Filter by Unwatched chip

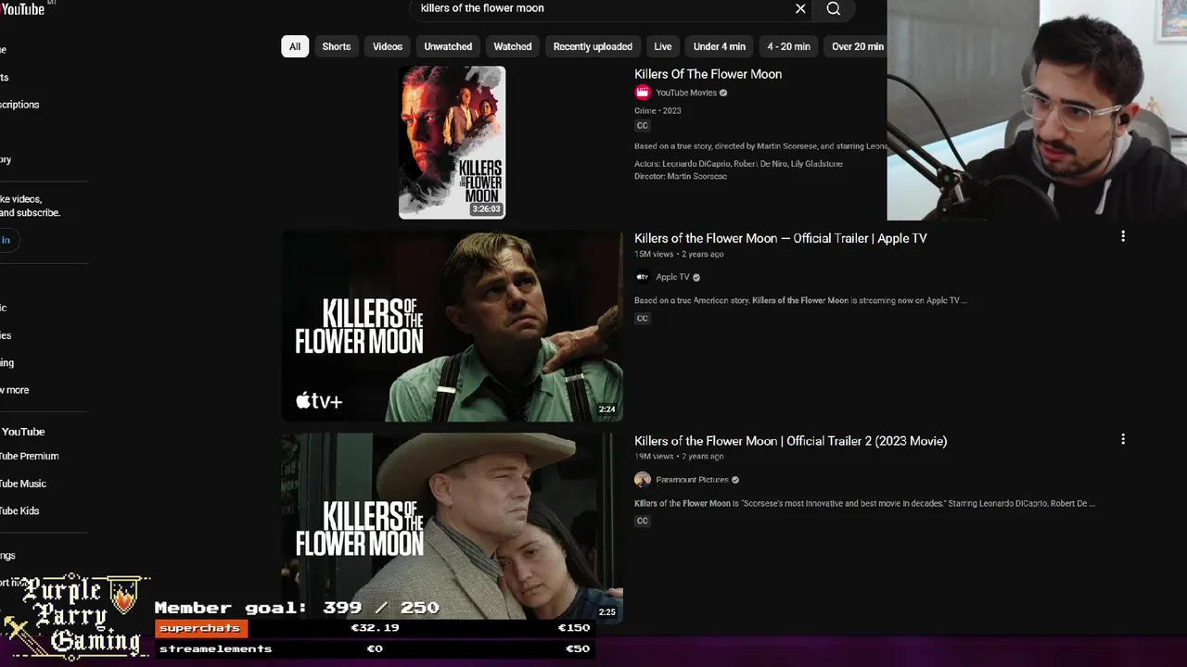pyautogui.click(x=448, y=46)
